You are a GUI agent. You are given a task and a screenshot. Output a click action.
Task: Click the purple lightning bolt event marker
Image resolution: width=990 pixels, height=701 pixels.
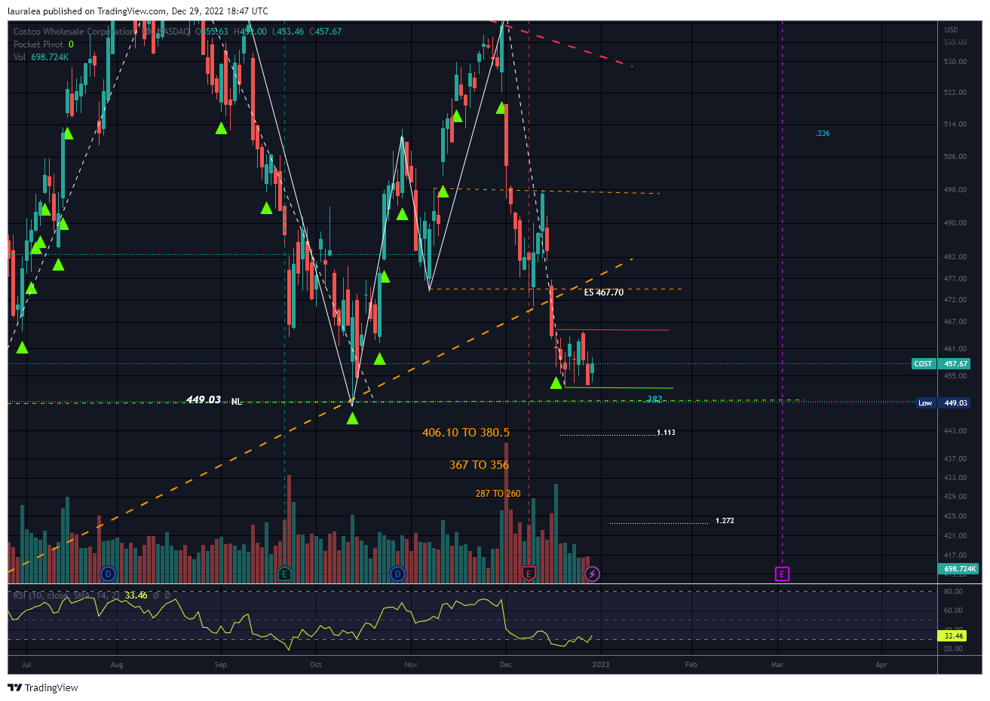(593, 574)
